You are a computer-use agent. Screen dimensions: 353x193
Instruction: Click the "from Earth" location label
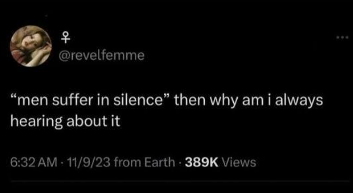point(144,162)
